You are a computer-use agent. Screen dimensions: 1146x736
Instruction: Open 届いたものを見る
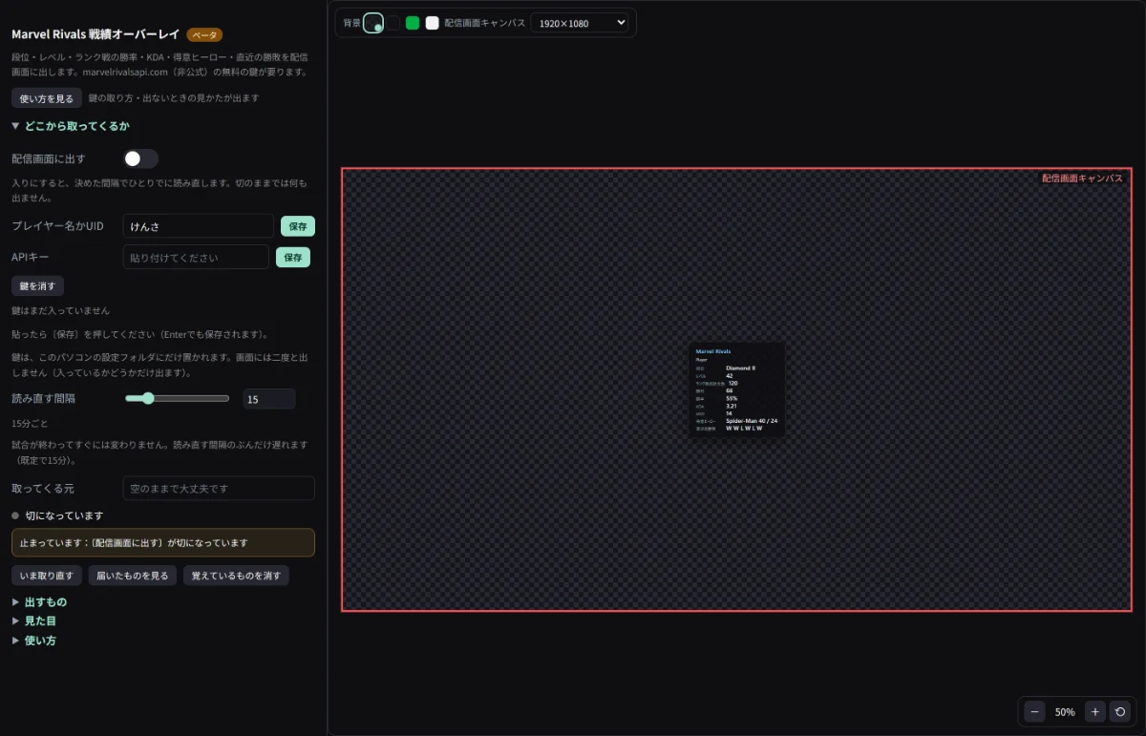133,576
